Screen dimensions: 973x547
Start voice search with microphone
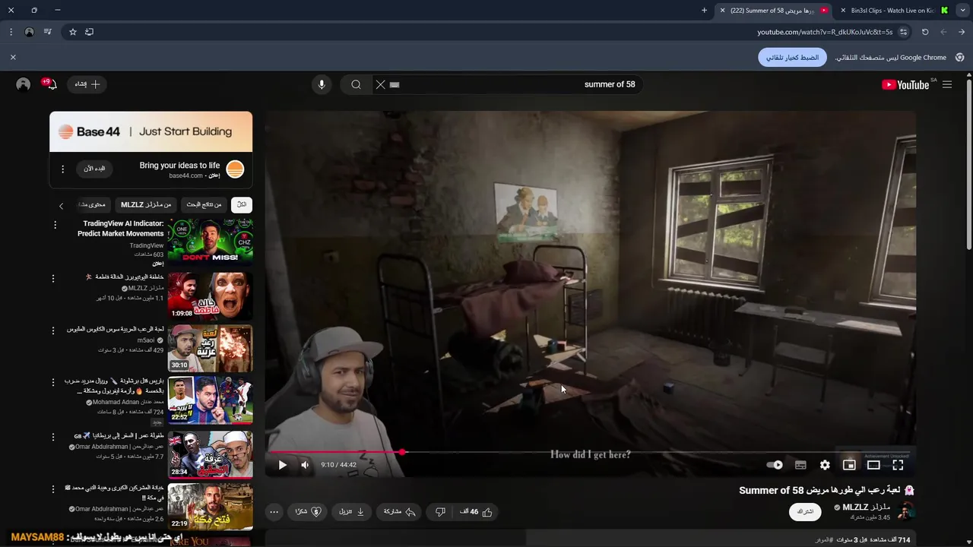click(322, 84)
